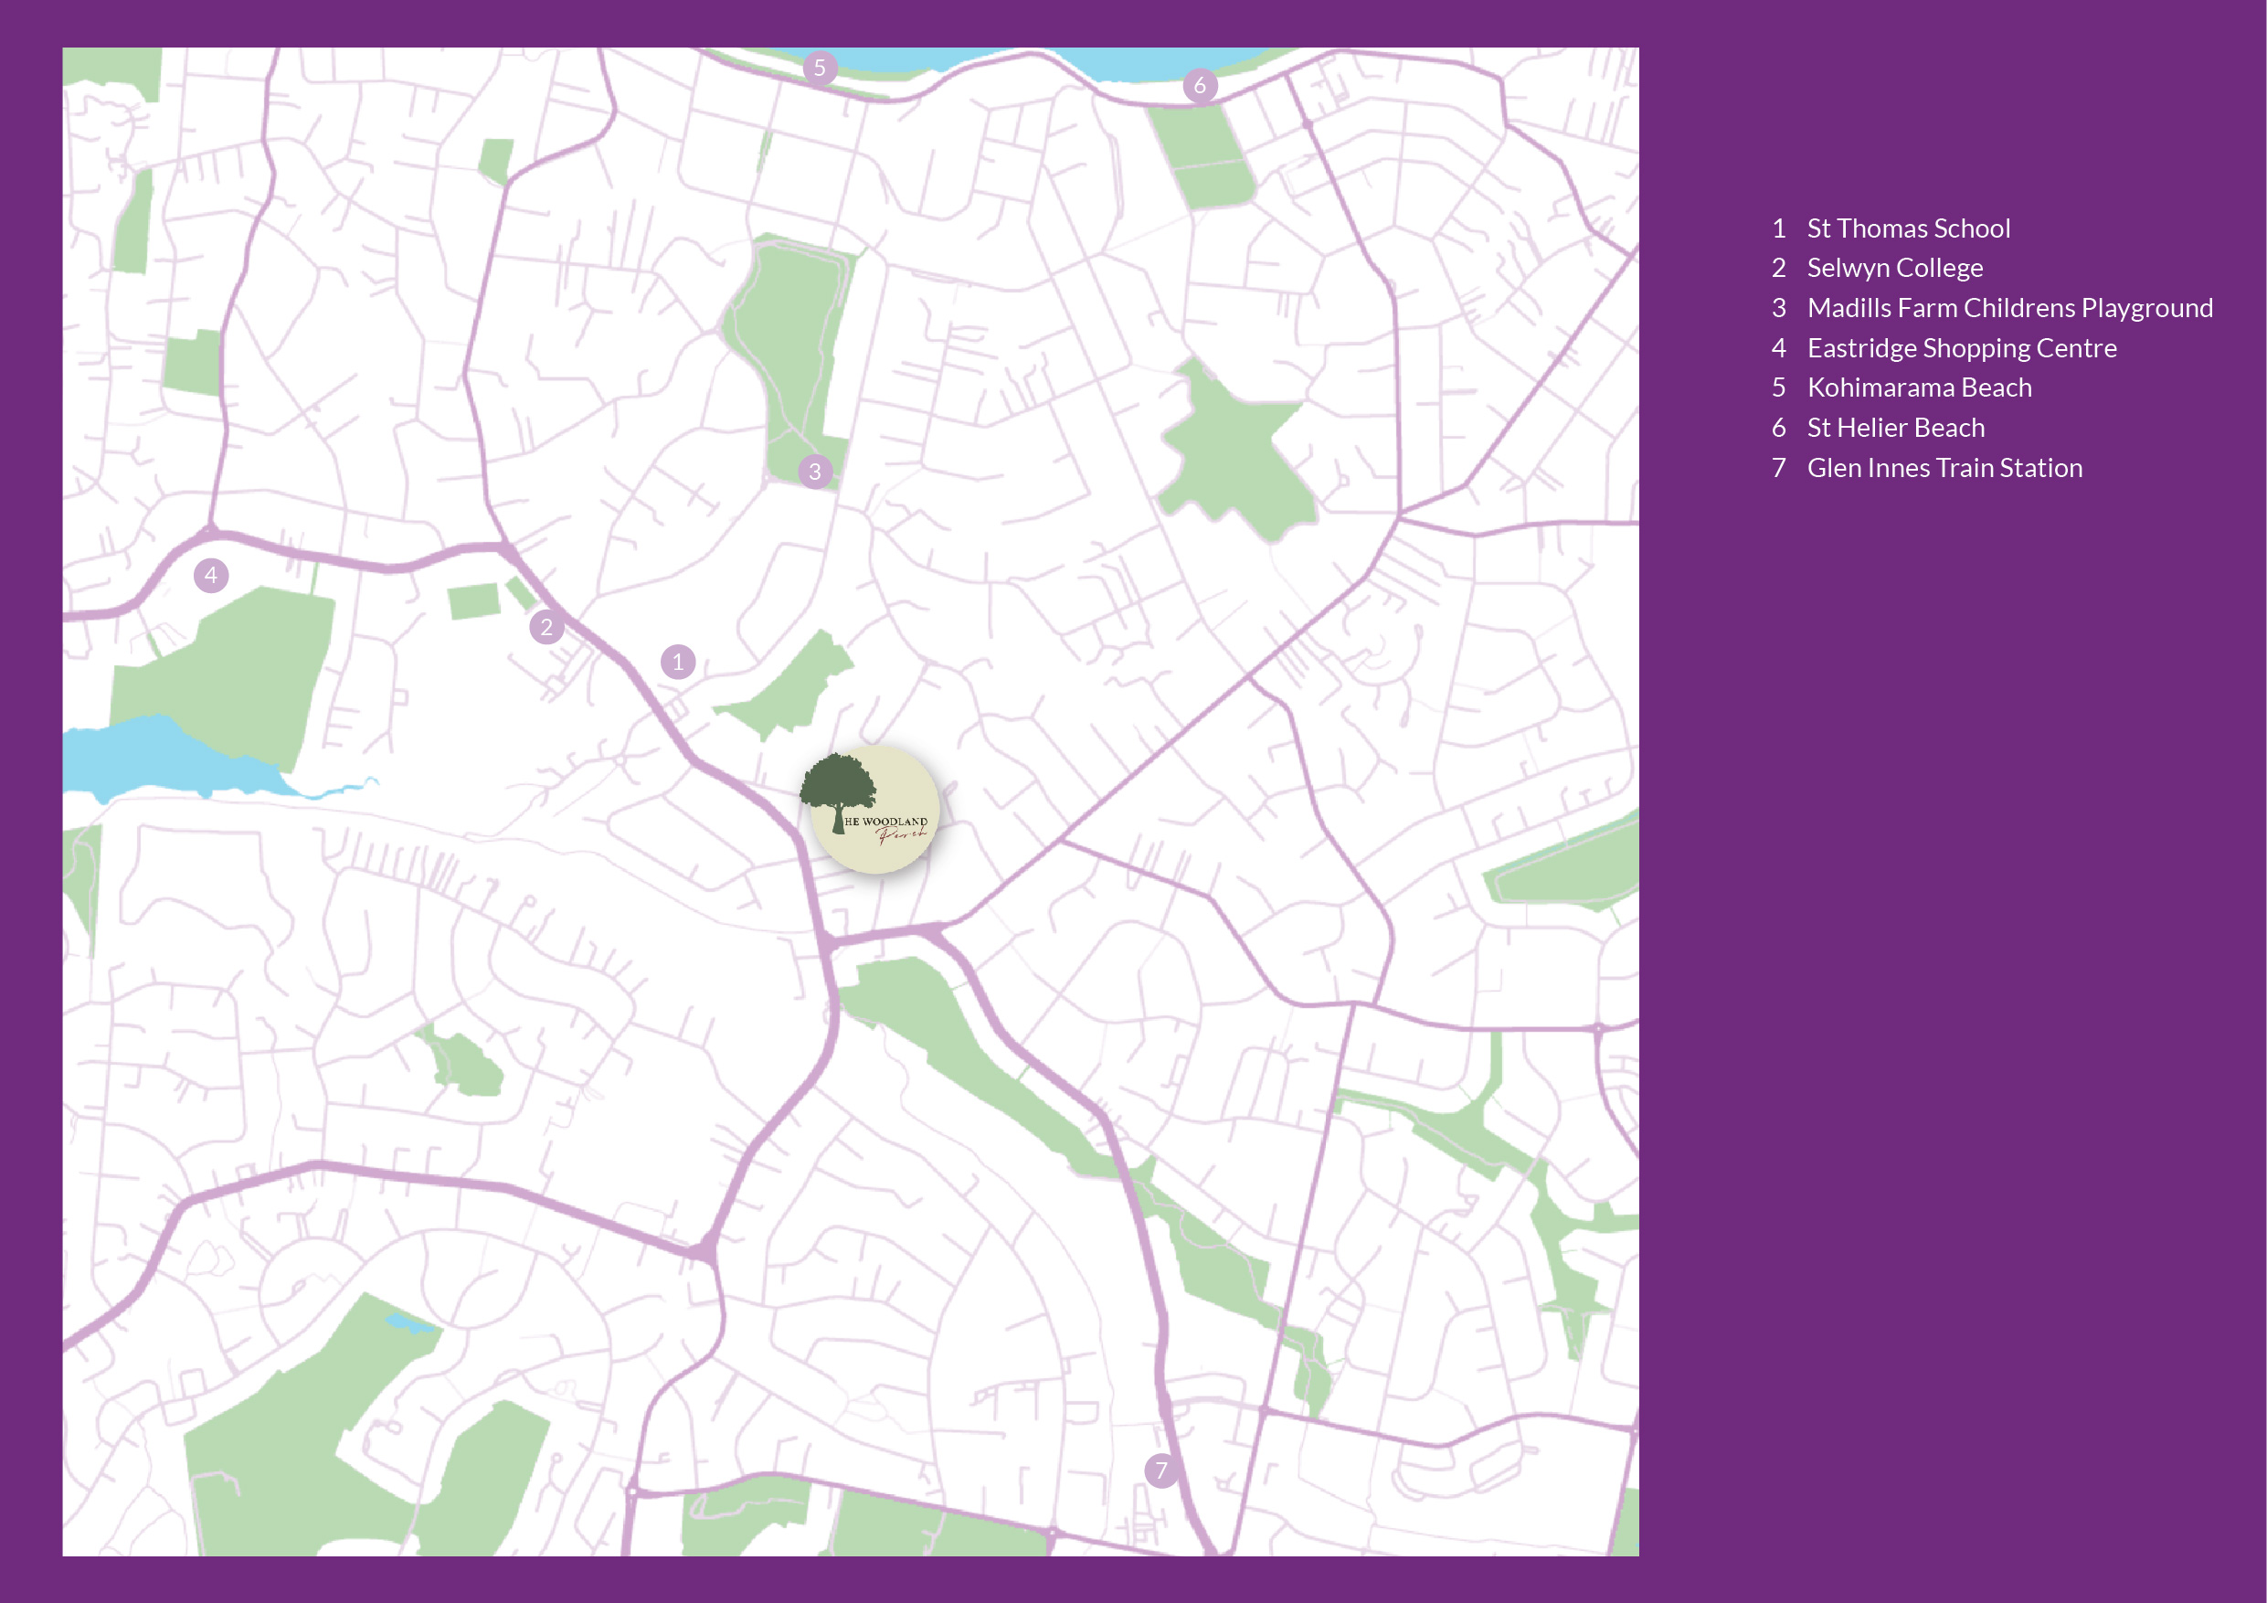The image size is (2267, 1603).
Task: Select map marker 3 at Madills Farm
Action: pos(814,472)
